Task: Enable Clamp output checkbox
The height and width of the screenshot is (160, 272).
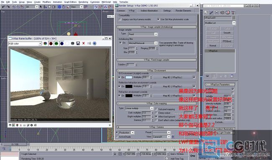Action: [156, 113]
